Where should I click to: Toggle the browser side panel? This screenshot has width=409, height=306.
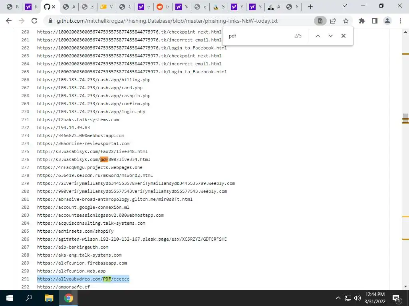[x=375, y=21]
